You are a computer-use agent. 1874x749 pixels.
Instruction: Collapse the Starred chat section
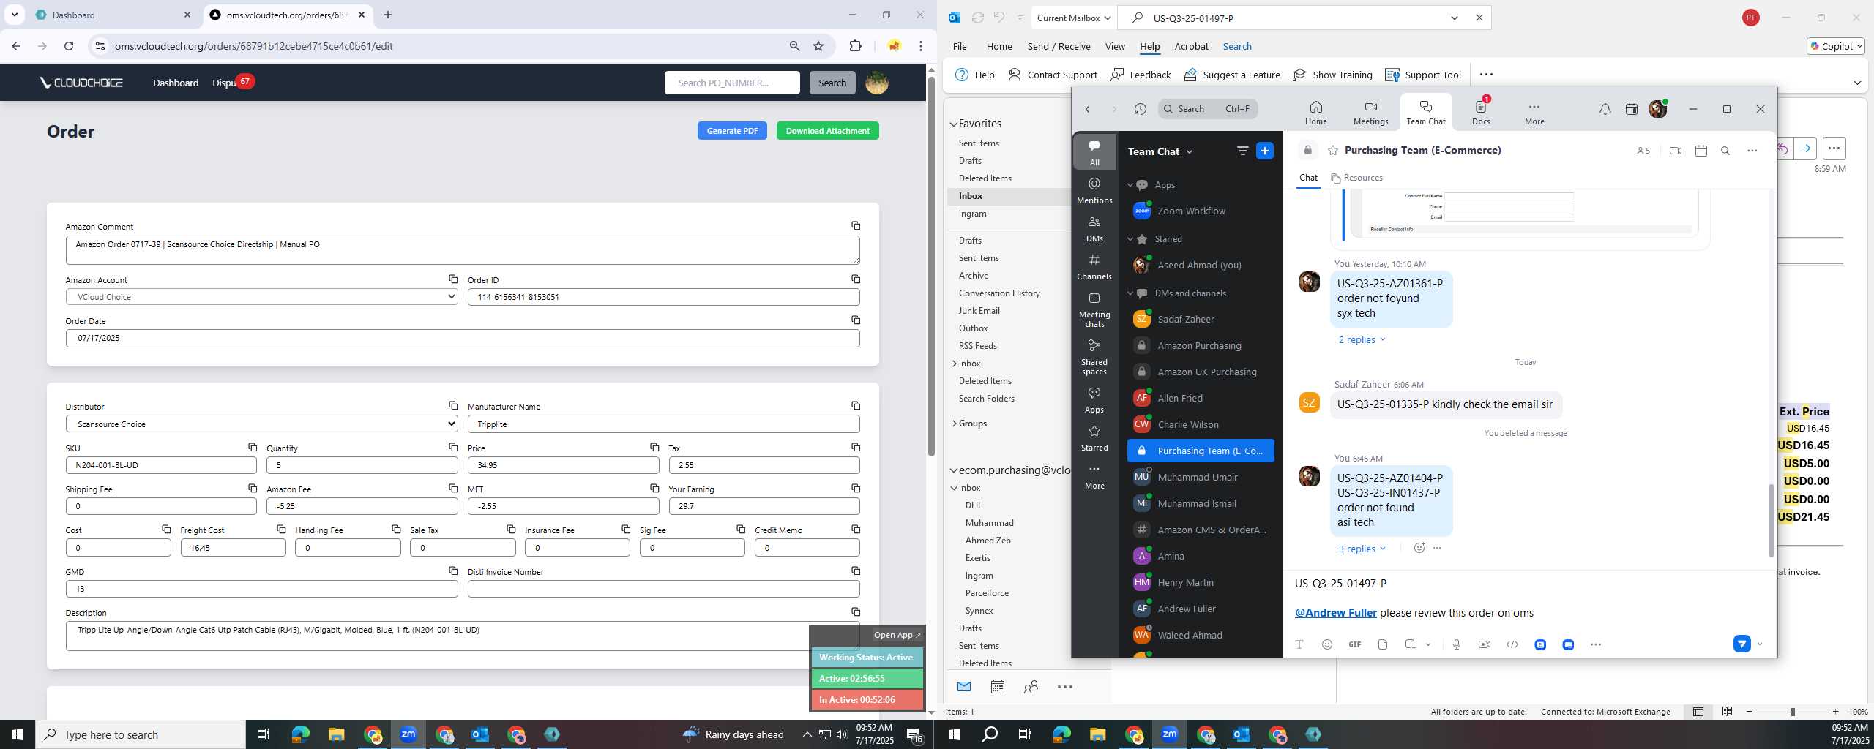tap(1130, 239)
